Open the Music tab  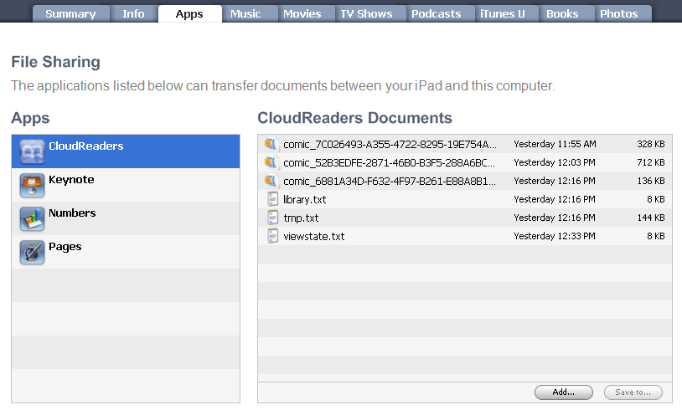[x=245, y=14]
